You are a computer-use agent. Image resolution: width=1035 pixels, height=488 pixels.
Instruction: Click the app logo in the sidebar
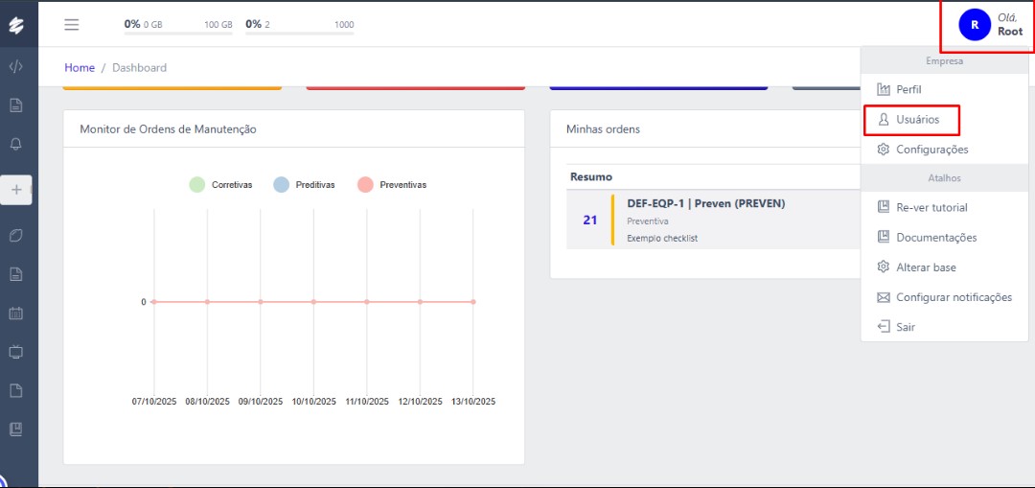click(x=16, y=25)
